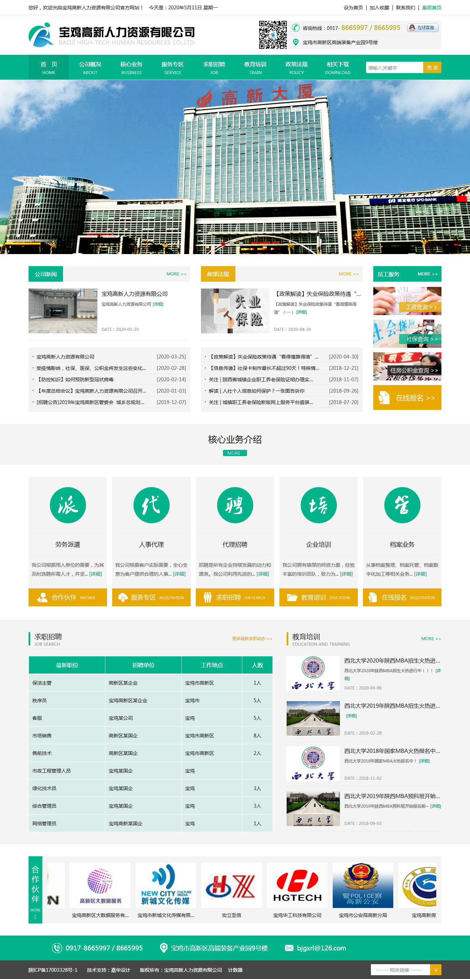The height and width of the screenshot is (979, 470).
Task: Open 高新公安 police partner logo
Action: click(363, 885)
